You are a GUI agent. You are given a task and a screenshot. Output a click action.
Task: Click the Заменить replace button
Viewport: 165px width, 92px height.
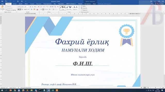pyautogui.click(x=84, y=8)
